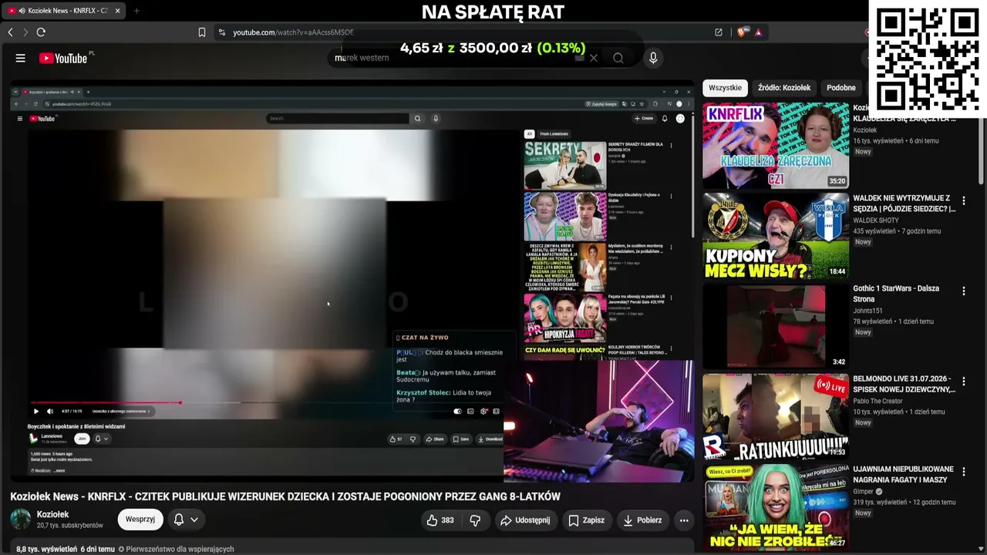
Task: Open site information icon beside the URL
Action: pos(222,32)
